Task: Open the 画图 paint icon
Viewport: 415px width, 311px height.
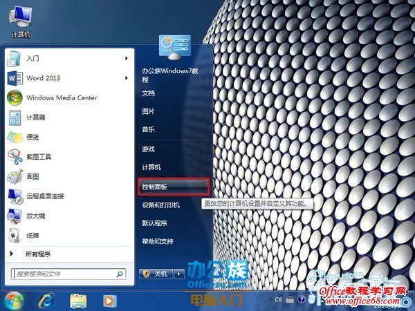Action: pos(15,176)
